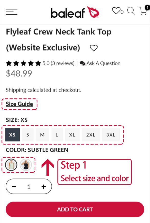Click the ADD TO CART button
Image resolution: width=150 pixels, height=223 pixels.
(75, 209)
